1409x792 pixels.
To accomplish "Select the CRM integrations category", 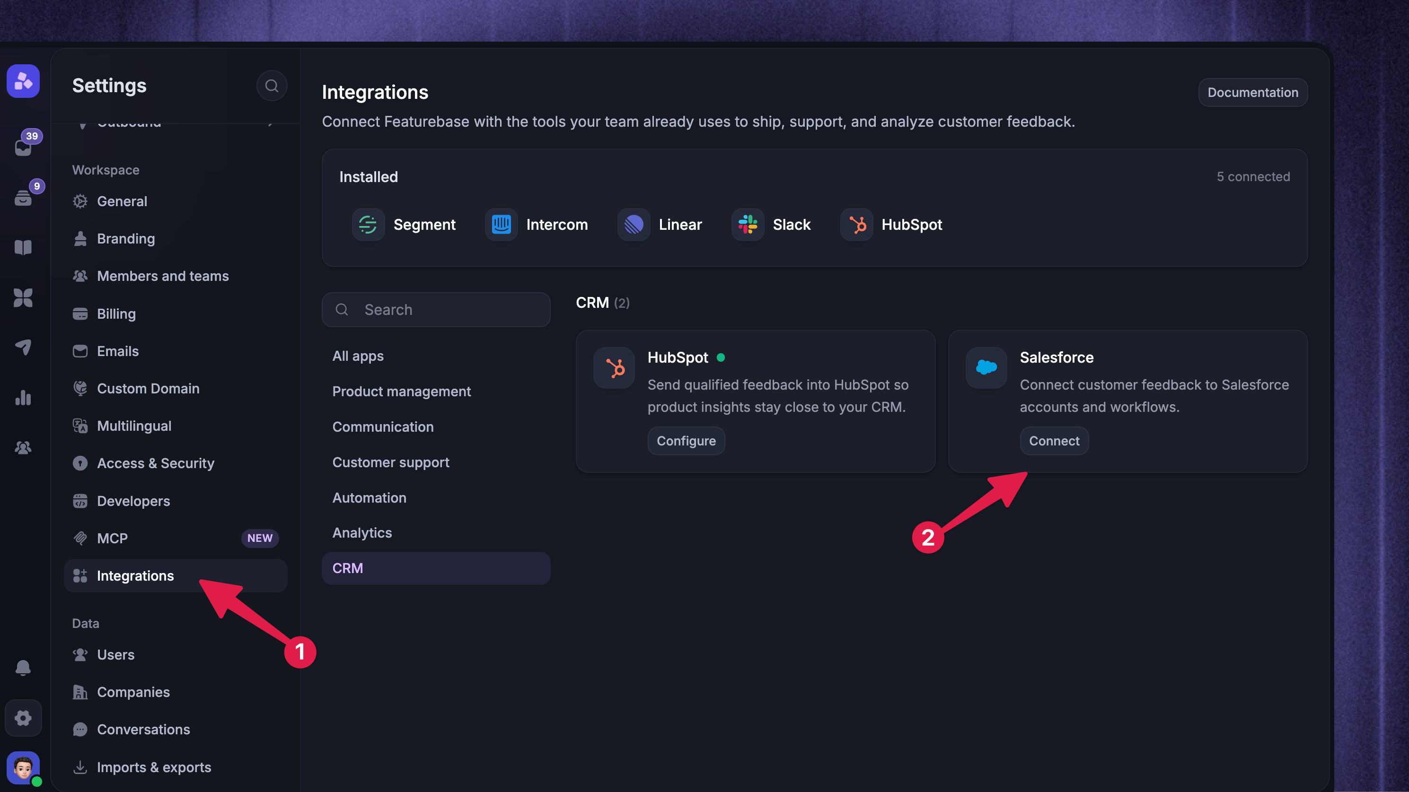I will click(436, 568).
